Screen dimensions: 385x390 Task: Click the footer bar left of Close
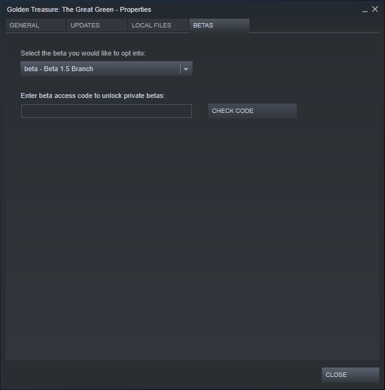click(x=163, y=375)
